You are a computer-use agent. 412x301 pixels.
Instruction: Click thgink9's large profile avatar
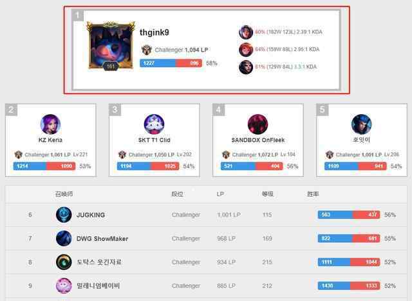click(111, 46)
